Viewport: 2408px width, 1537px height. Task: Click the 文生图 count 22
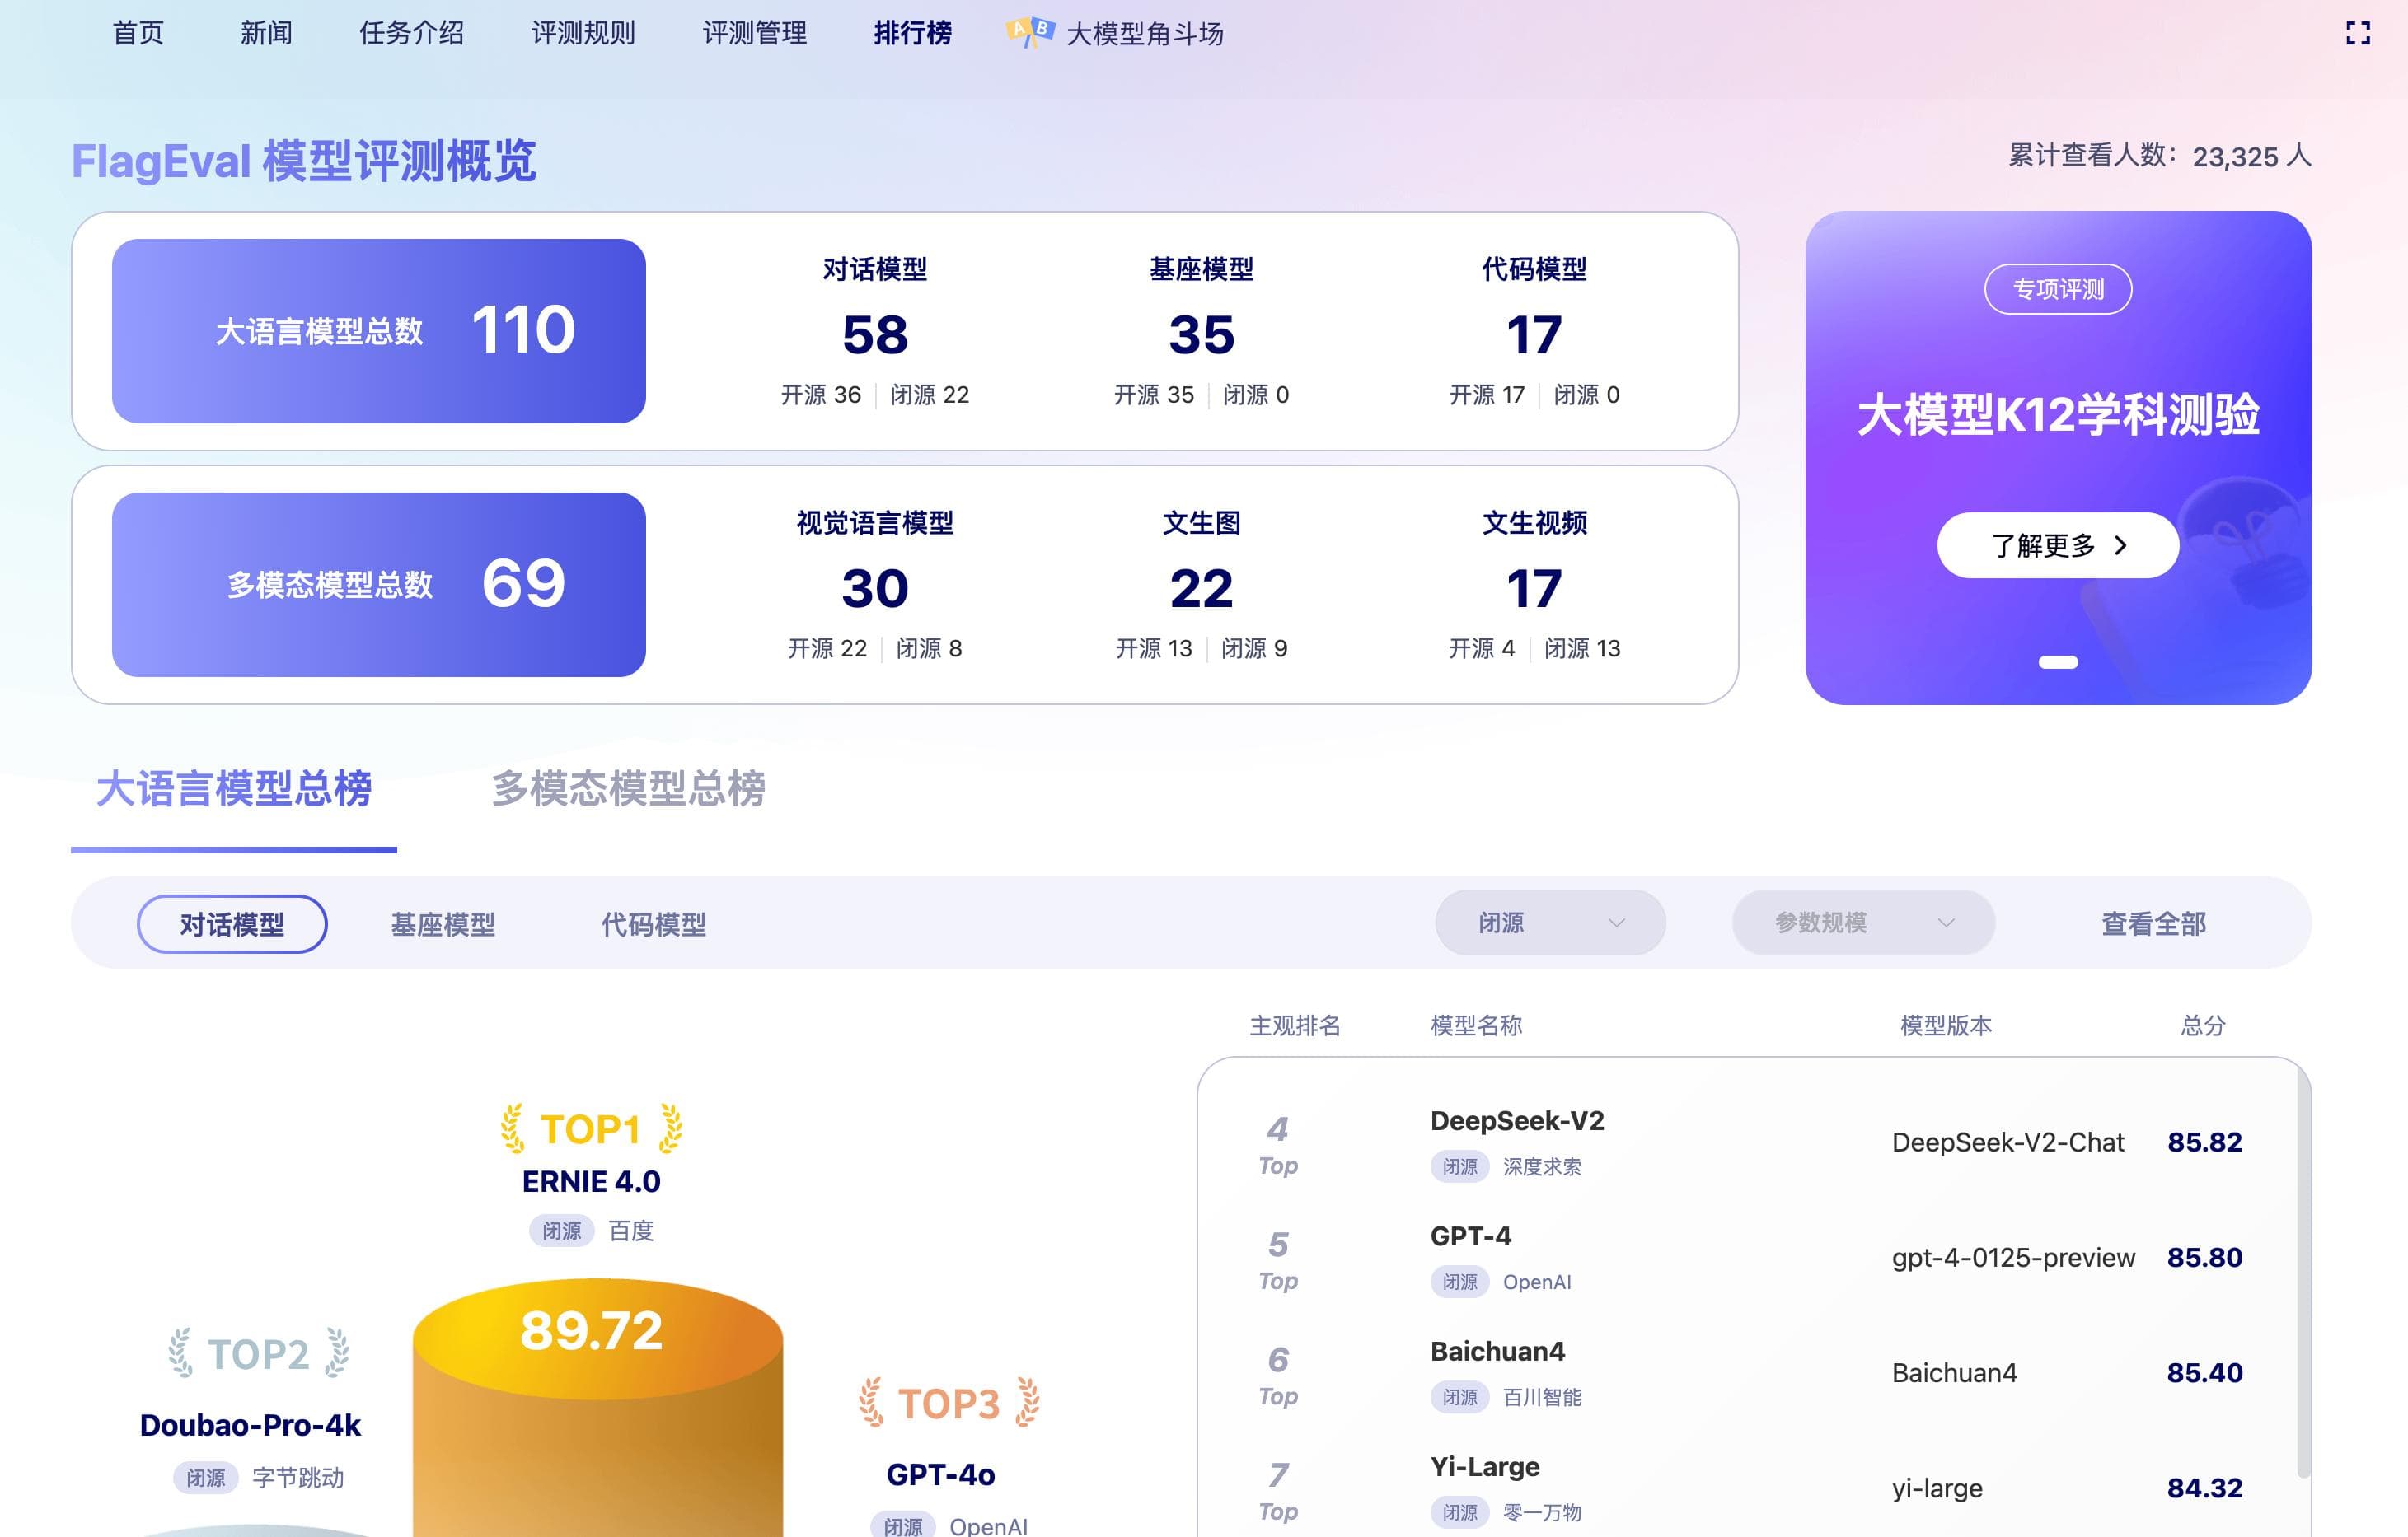tap(1201, 589)
